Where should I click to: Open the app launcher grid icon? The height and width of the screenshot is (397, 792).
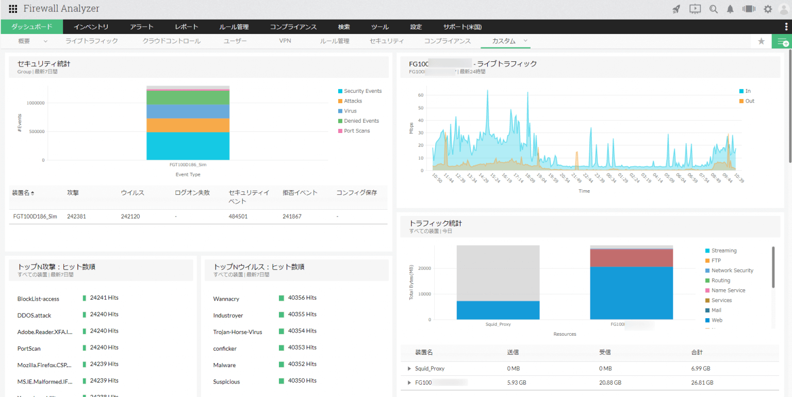pos(13,9)
